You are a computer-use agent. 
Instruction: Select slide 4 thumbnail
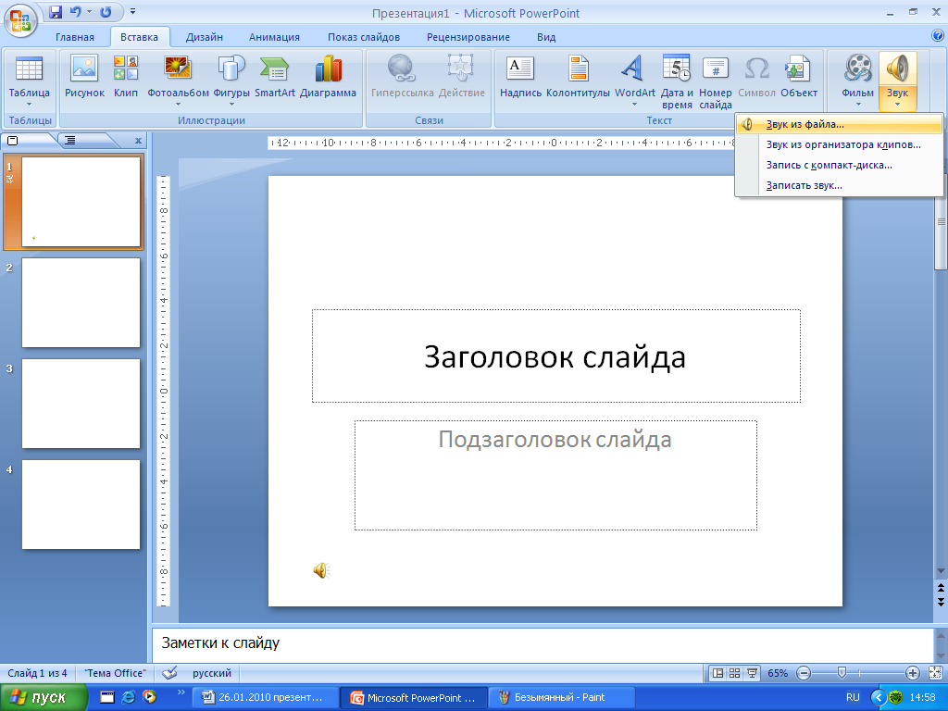(x=81, y=505)
